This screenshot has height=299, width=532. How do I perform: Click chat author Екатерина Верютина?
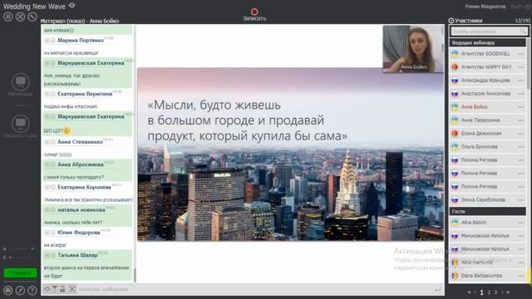85,94
